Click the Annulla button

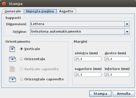click(x=124, y=94)
